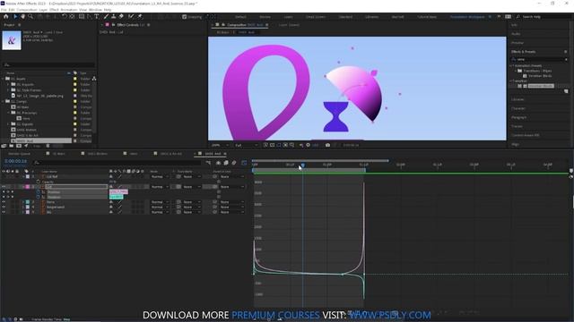This screenshot has width=574, height=322.
Task: Click the time navigator bar above ruler
Action: coord(320,160)
